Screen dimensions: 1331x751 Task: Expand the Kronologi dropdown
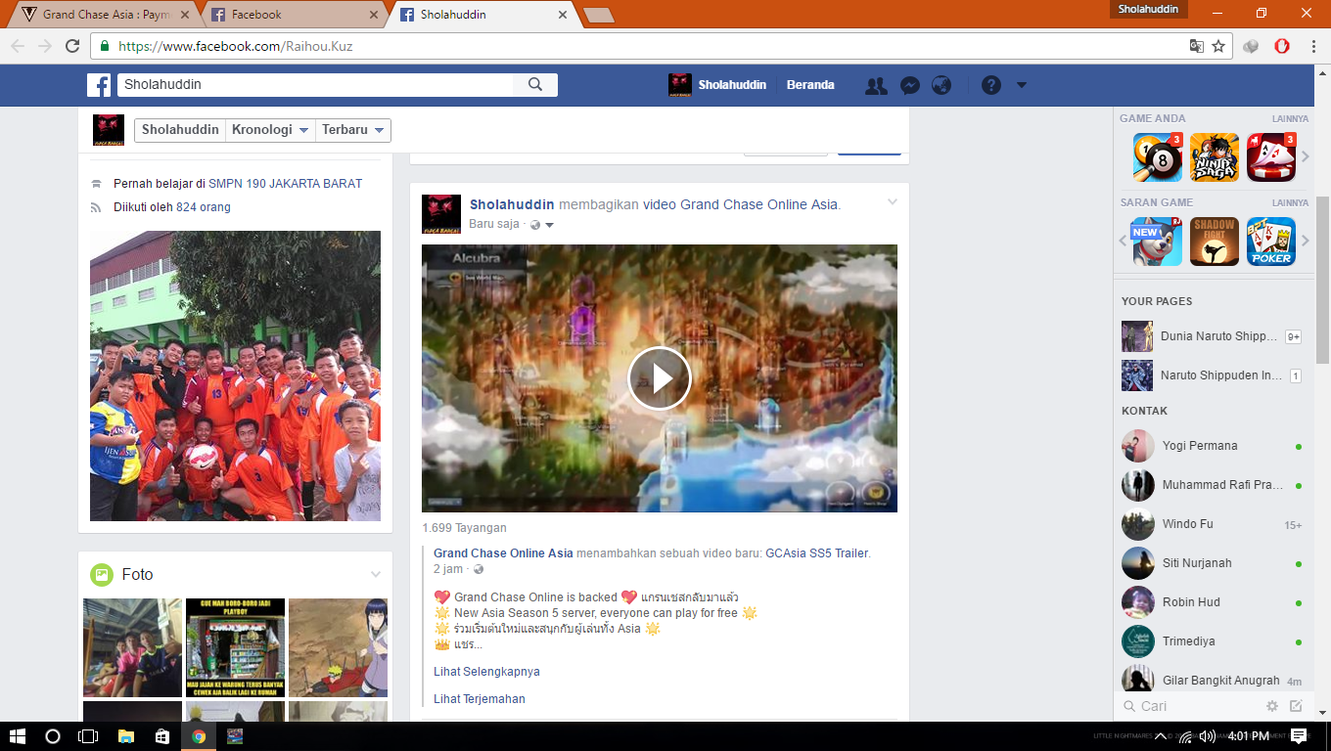pyautogui.click(x=270, y=130)
